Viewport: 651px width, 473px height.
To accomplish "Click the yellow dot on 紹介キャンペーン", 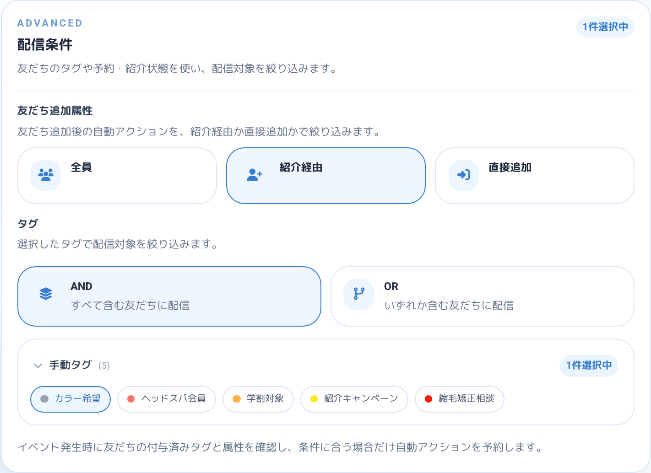I will [x=314, y=399].
